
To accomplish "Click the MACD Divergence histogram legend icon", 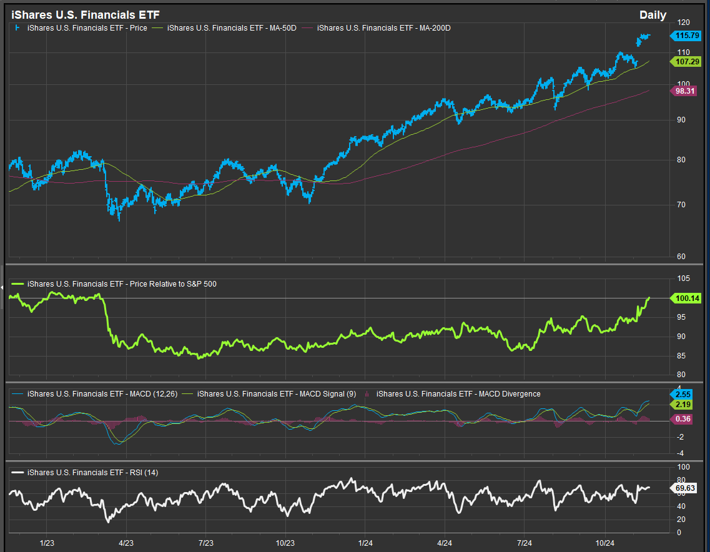I will click(369, 394).
